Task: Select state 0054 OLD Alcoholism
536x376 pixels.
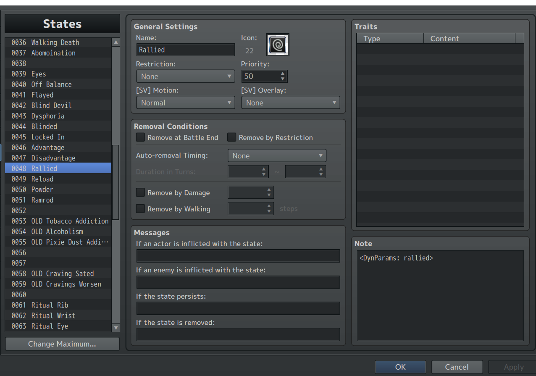Action: tap(58, 231)
